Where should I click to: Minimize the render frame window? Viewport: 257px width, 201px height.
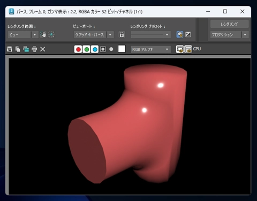[208, 12]
